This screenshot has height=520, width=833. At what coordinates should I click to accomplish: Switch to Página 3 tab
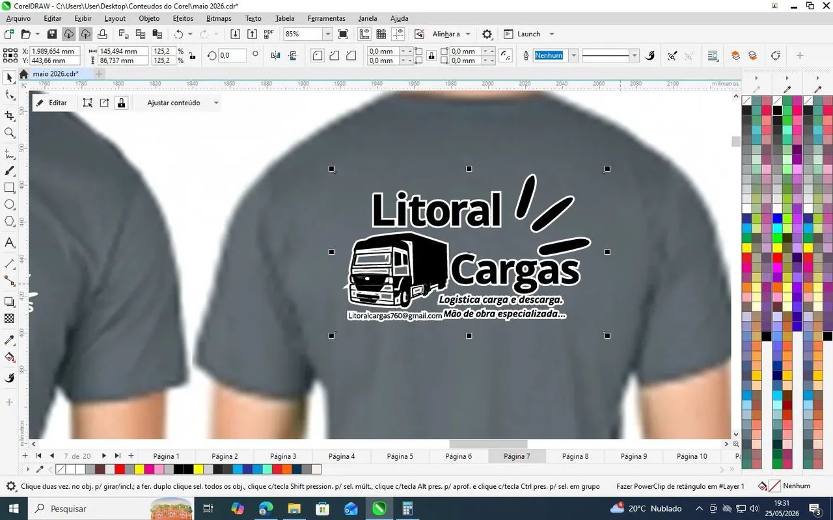click(283, 456)
